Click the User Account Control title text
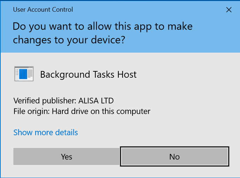The image size is (240, 178). pyautogui.click(x=43, y=10)
